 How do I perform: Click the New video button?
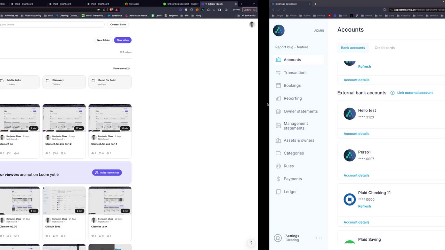tap(123, 40)
